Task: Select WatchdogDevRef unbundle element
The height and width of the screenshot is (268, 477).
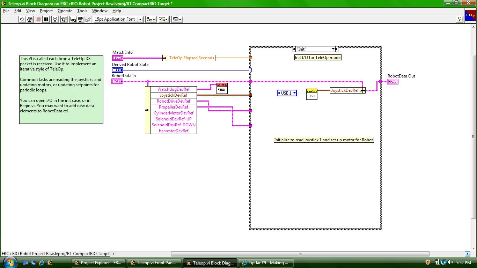Action: (174, 89)
